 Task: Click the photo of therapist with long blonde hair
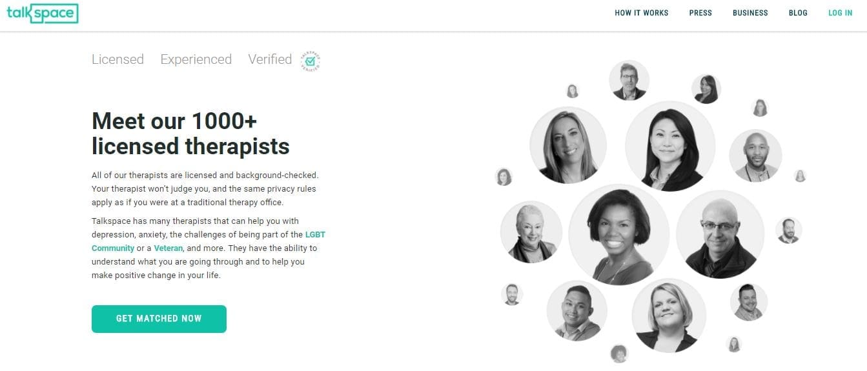pyautogui.click(x=567, y=145)
